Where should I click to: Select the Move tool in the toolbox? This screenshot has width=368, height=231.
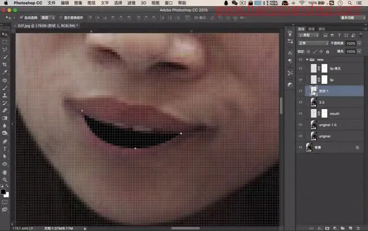5,35
